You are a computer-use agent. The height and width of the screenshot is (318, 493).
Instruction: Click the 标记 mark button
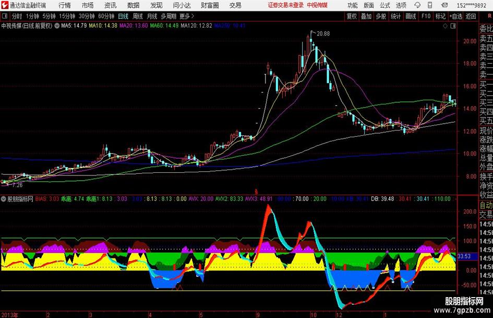click(440, 16)
